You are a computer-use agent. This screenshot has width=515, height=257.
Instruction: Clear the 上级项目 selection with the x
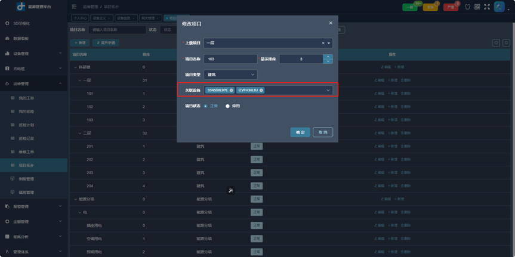point(323,43)
